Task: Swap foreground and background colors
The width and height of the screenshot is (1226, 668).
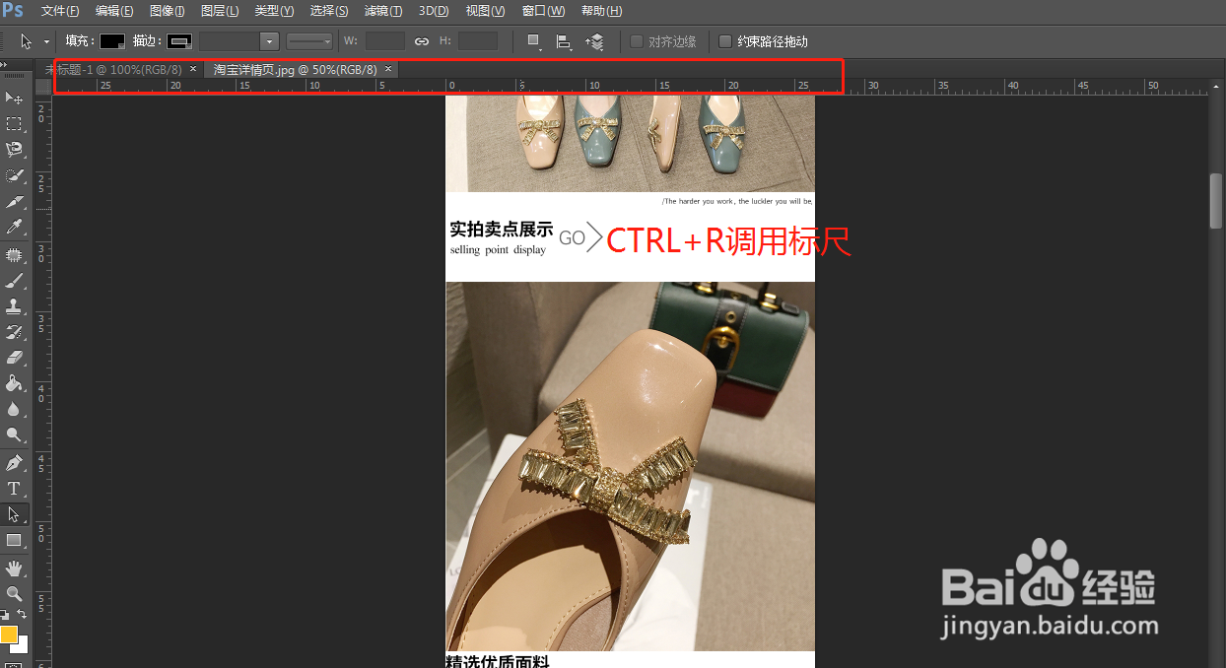Action: coord(22,615)
